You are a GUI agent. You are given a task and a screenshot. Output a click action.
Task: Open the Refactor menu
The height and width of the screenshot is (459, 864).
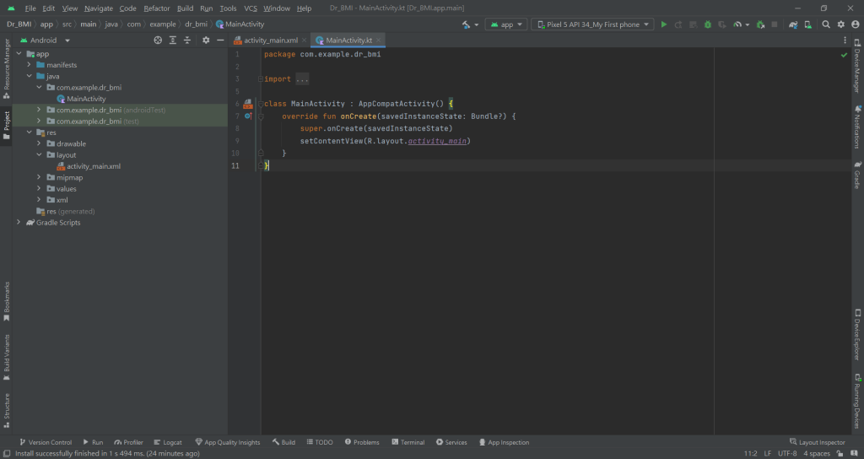[156, 8]
